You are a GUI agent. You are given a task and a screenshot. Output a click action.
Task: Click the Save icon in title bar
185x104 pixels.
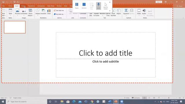point(3,2)
